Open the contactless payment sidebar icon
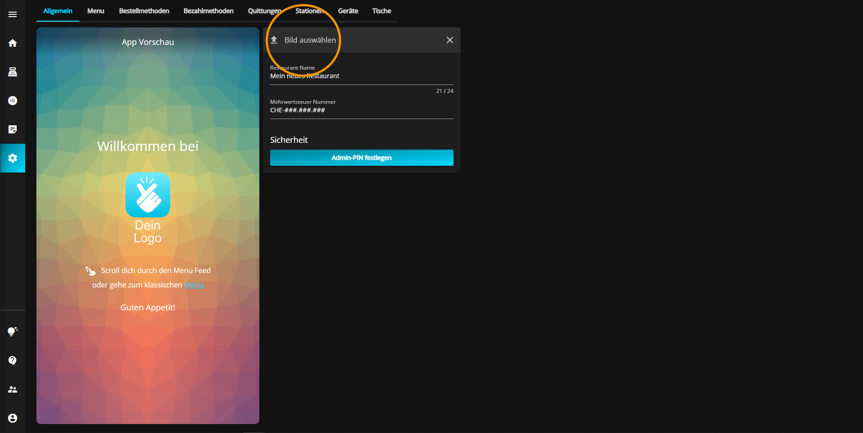Viewport: 863px width, 433px height. 13,101
